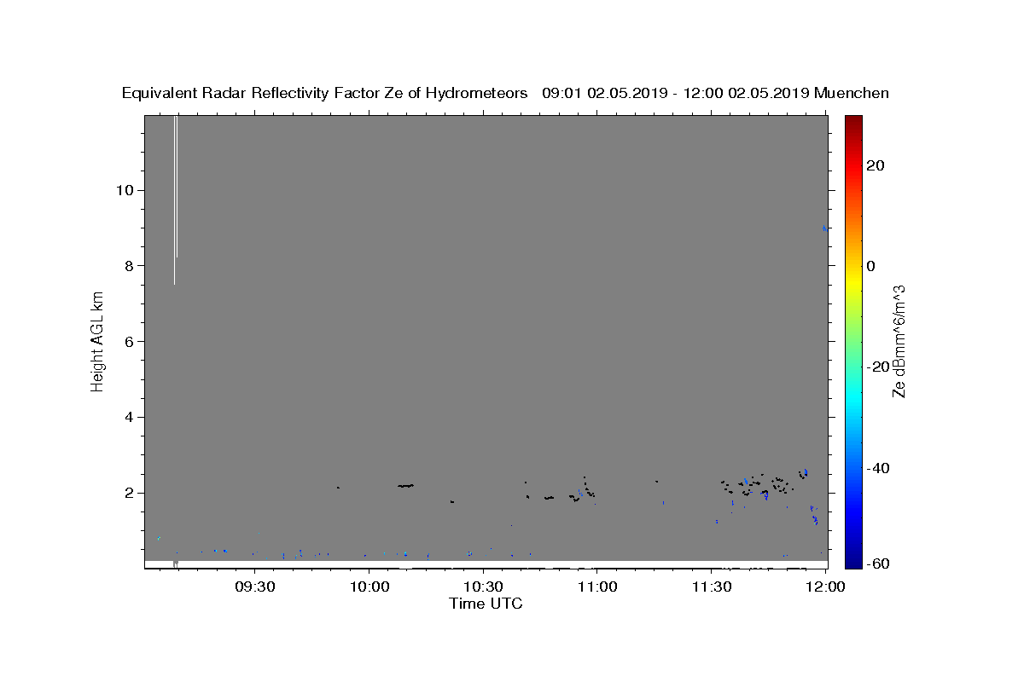This screenshot has height=682, width=1024.
Task: Click the plot title 'Equivalent Radar Reflectivity Factor Ze of Hydrometeors'
Action: click(x=325, y=94)
